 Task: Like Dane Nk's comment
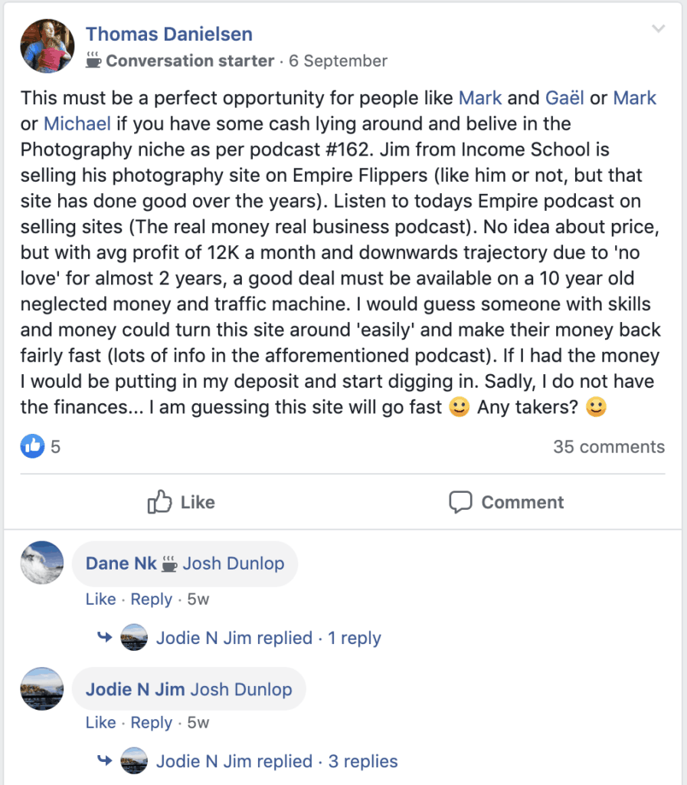point(100,599)
